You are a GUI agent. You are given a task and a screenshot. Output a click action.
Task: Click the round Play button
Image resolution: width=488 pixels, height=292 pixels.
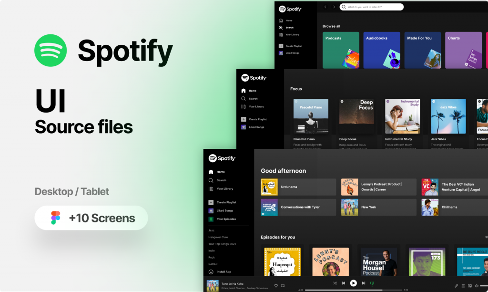353,283
